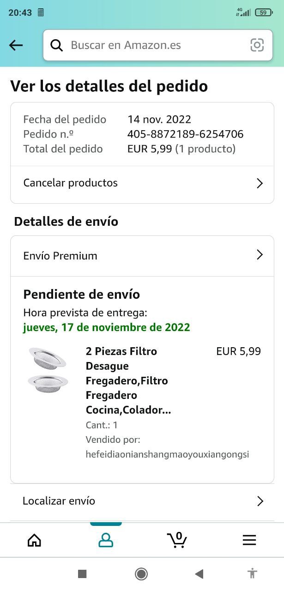Focus the Buscar en Amazon.es field
This screenshot has height=591, width=284.
click(x=152, y=45)
